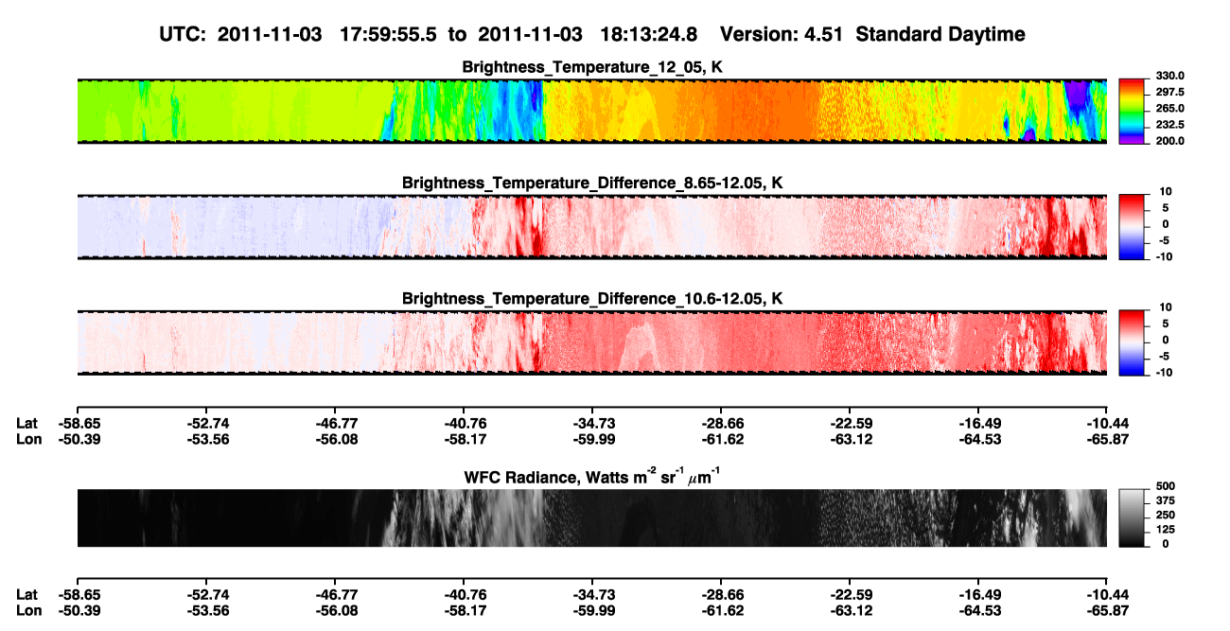Click the "UTC:" label in the header
1230x631 pixels.
184,34
